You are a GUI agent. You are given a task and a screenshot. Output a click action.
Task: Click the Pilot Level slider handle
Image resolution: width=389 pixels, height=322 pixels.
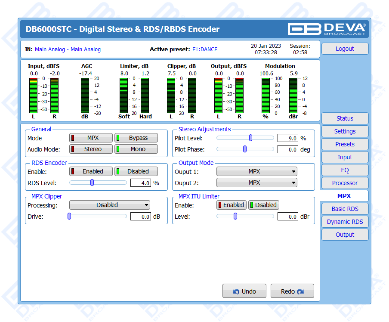pos(250,138)
